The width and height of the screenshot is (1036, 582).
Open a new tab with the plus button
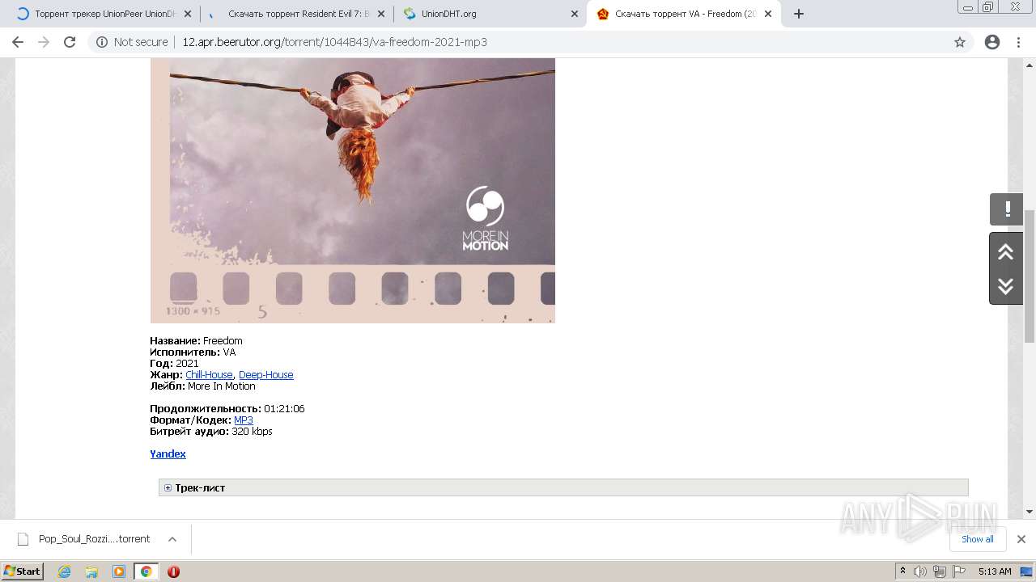[x=799, y=14]
